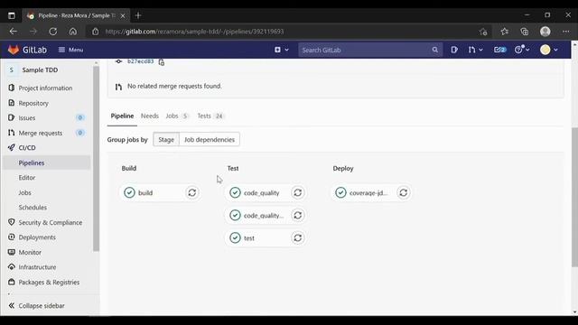Click the search magnifier icon
The image size is (578, 325).
(435, 50)
